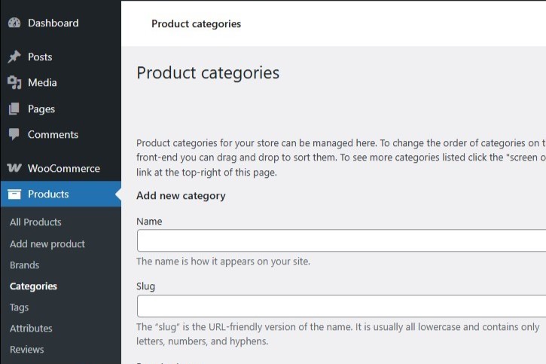Open the All Products submenu item

pyautogui.click(x=35, y=222)
